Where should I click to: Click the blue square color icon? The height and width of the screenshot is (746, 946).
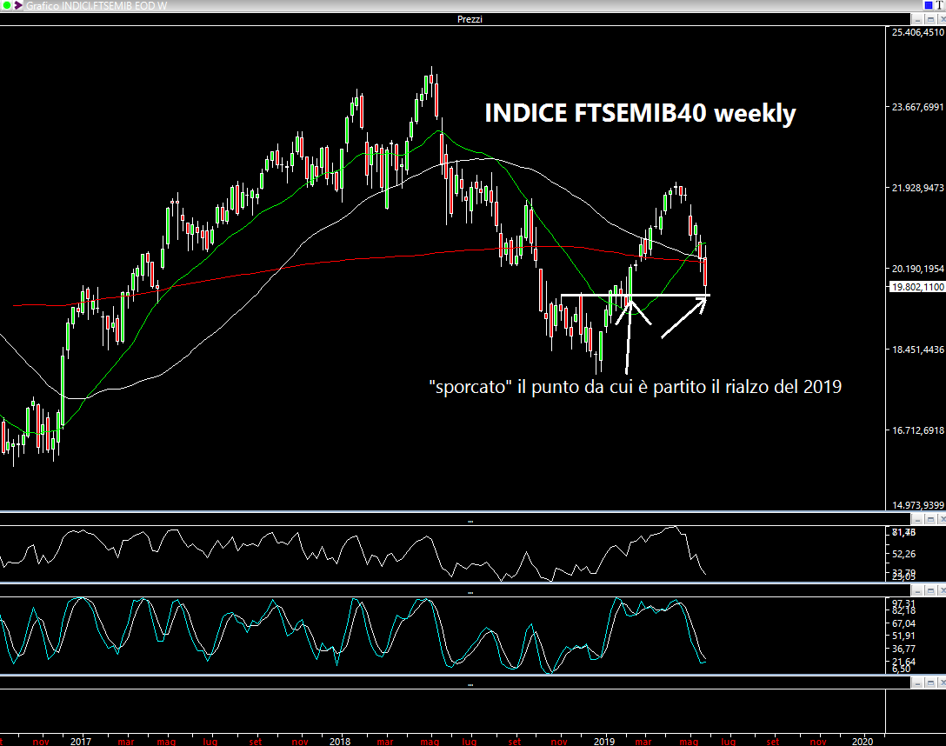click(x=928, y=5)
